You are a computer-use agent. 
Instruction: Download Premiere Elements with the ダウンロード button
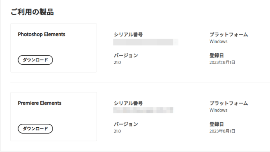[x=35, y=128]
